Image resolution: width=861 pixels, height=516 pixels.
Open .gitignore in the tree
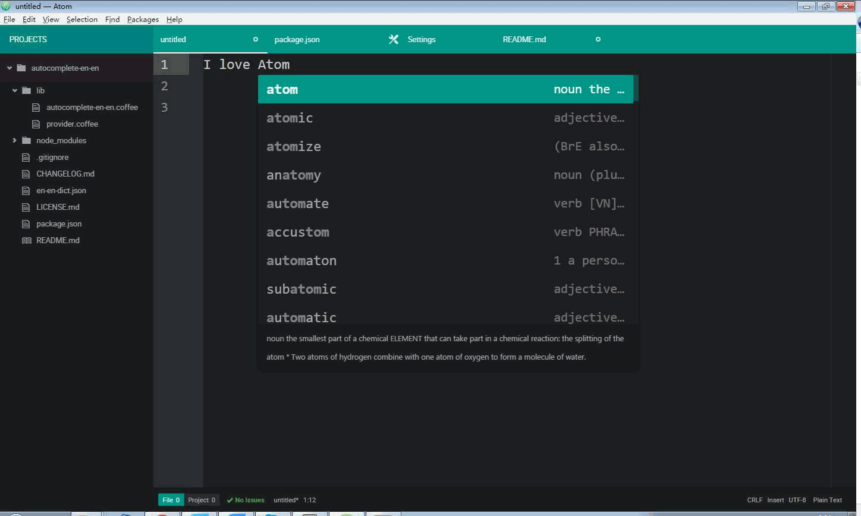[x=52, y=158]
